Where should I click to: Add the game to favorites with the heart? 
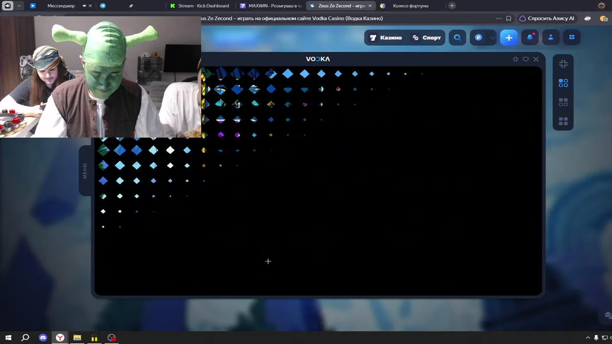click(x=525, y=59)
